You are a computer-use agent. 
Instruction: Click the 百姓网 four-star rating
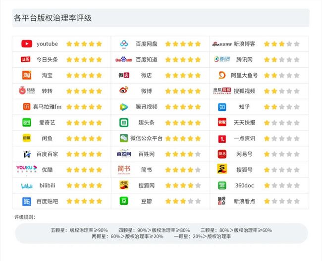pos(183,154)
